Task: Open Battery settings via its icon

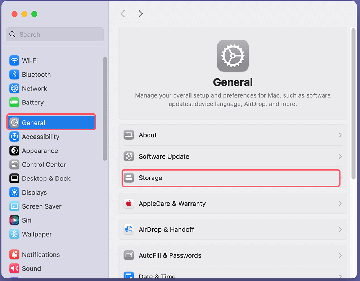Action: click(x=14, y=102)
